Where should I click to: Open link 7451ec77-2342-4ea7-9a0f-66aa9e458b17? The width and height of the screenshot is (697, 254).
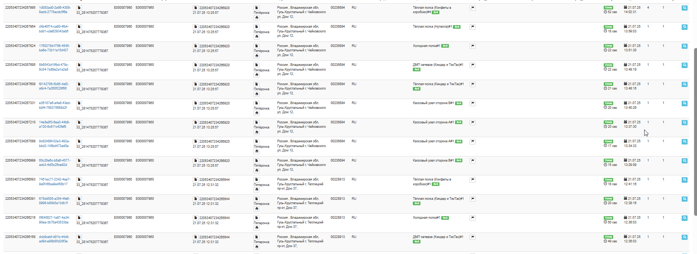click(55, 182)
